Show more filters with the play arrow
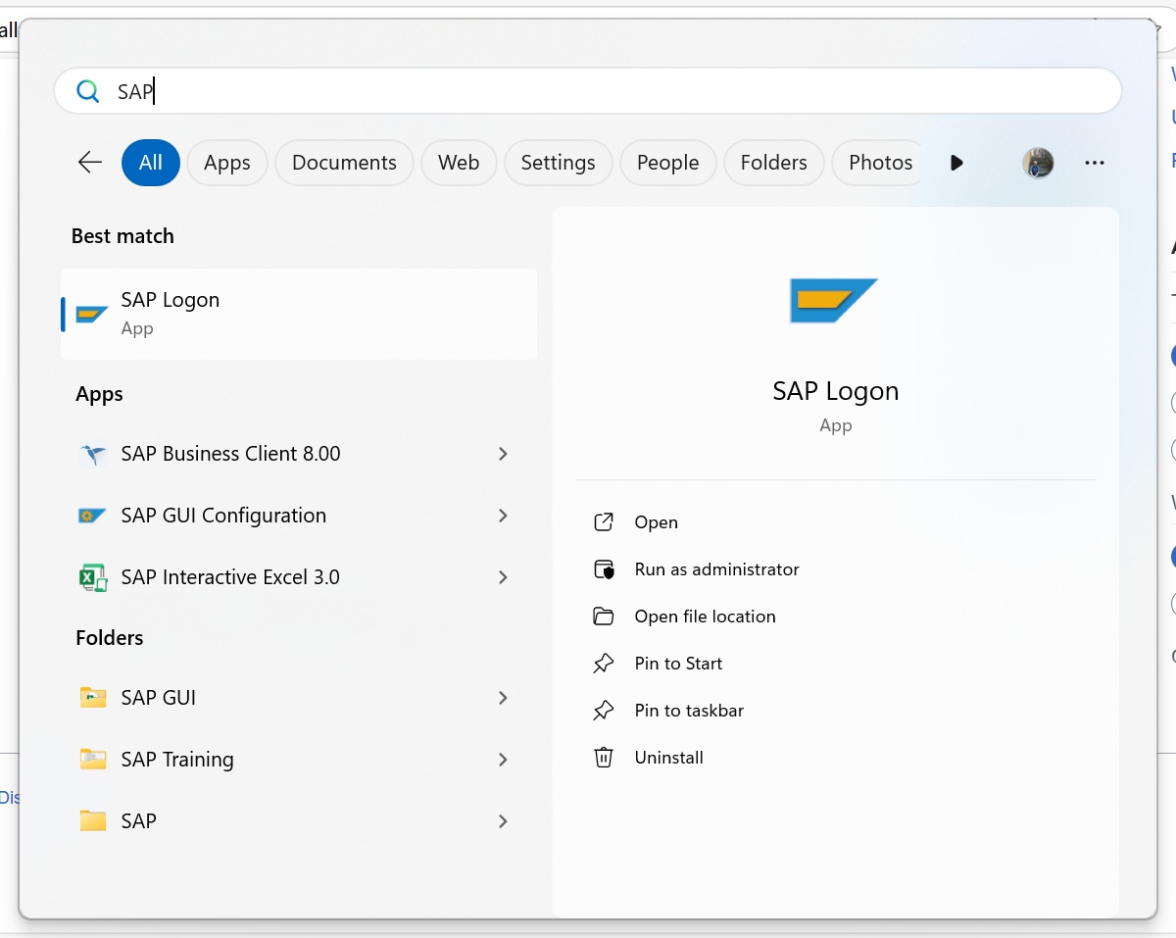This screenshot has width=1176, height=938. [957, 163]
